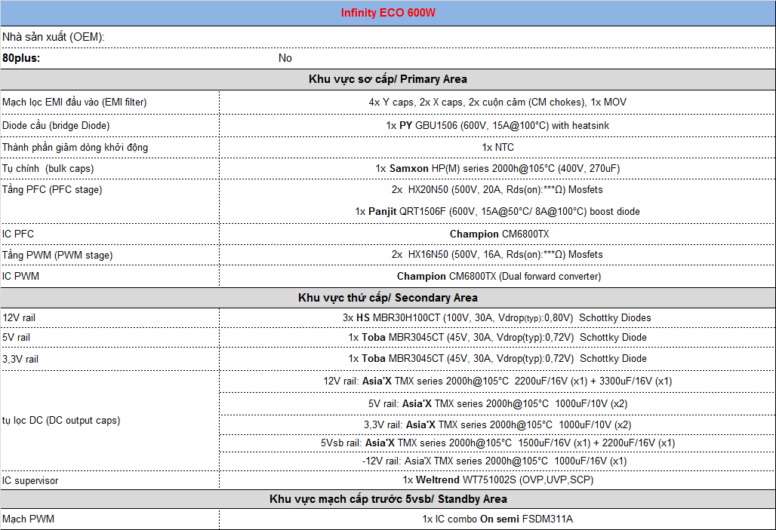The width and height of the screenshot is (776, 530).
Task: Select the "IC PWM" label
Action: coord(20,277)
